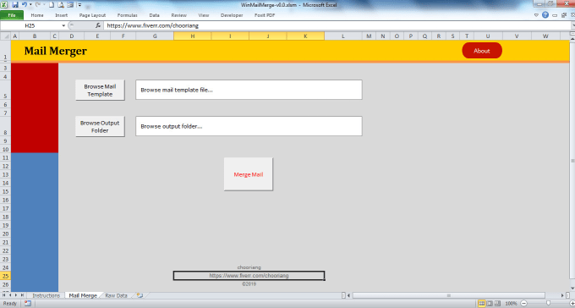Screen dimensions: 575x308
Task: Click the New blank workbook icon
Action: pos(52,5)
